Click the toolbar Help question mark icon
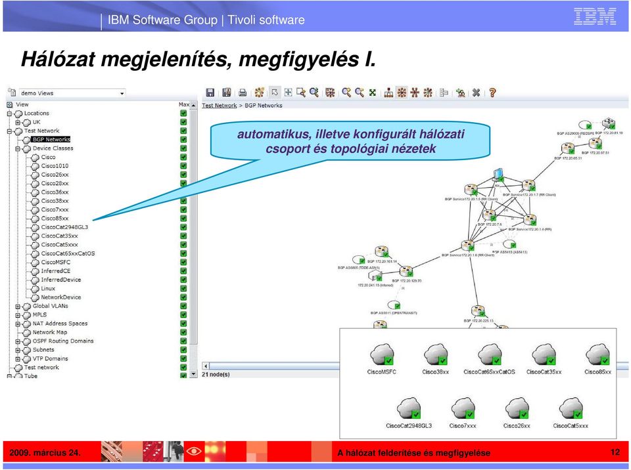The image size is (631, 470). (492, 93)
